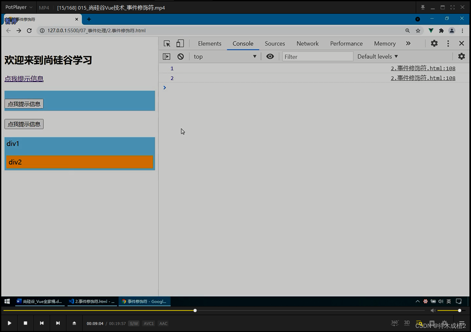Viewport: 471px width, 332px height.
Task: Open the Chrome extensions puzzle icon
Action: (441, 31)
